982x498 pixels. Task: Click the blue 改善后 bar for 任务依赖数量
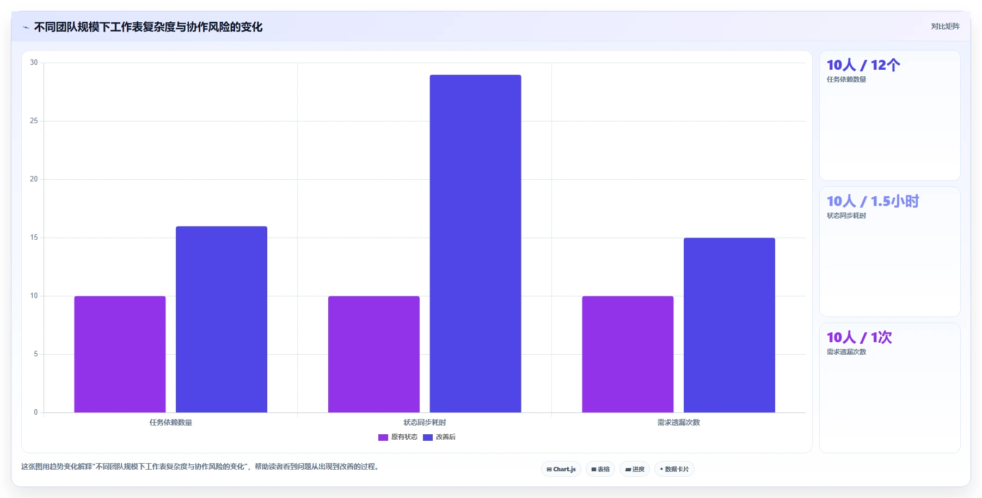tap(222, 319)
